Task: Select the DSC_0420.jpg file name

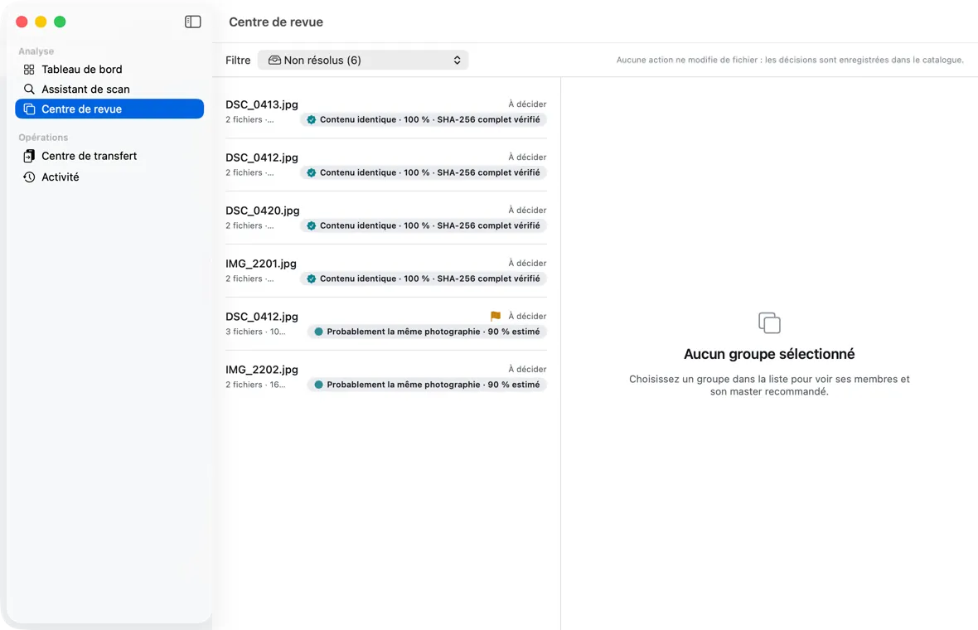Action: tap(263, 211)
